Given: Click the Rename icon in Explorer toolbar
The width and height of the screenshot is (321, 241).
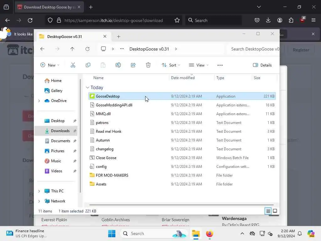Looking at the screenshot, I should pos(118,65).
